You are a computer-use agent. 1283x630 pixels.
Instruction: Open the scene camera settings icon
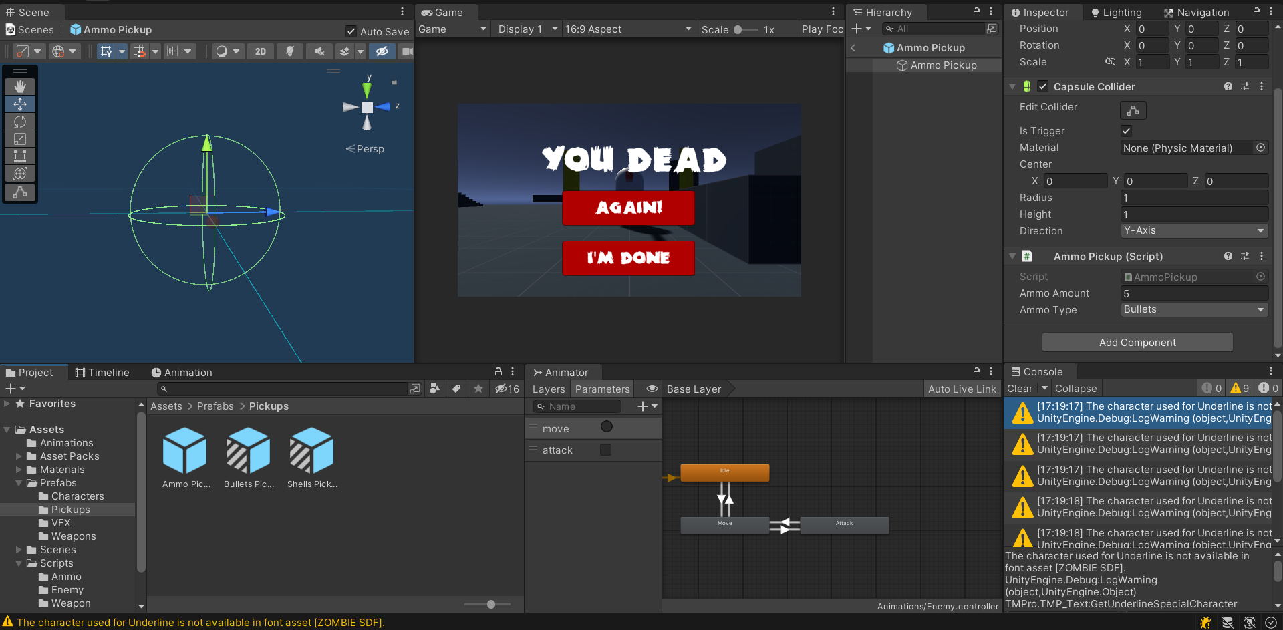[406, 51]
